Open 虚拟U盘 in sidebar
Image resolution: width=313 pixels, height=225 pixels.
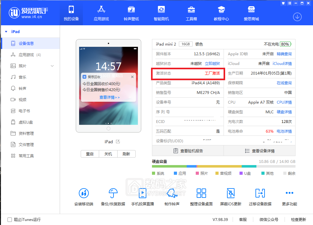pyautogui.click(x=30, y=122)
